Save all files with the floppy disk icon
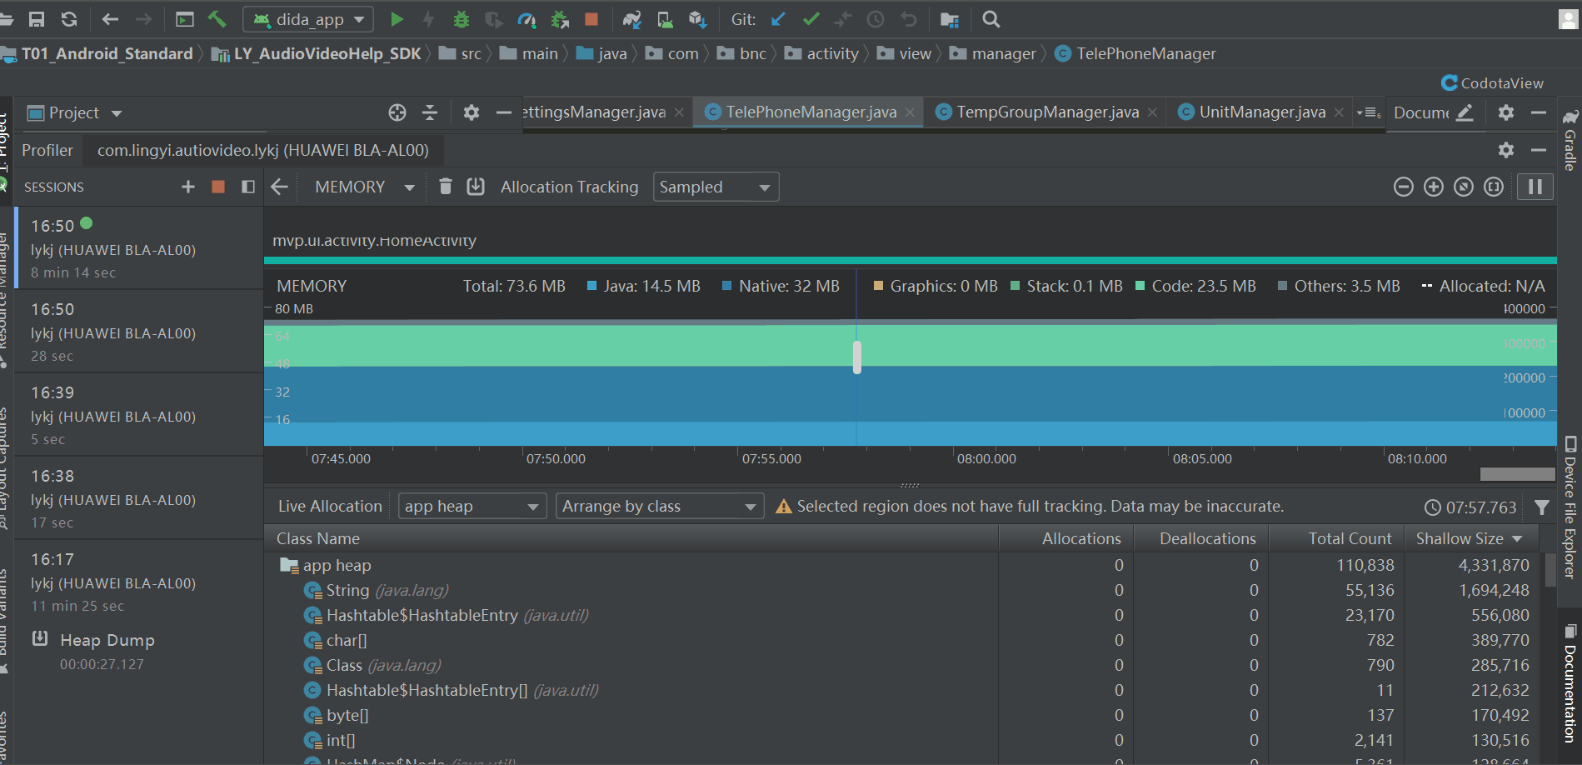The height and width of the screenshot is (765, 1582). tap(37, 19)
